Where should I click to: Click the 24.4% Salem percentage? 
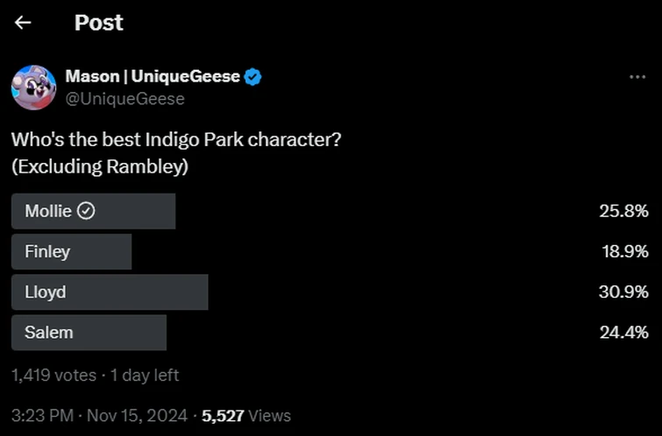623,332
